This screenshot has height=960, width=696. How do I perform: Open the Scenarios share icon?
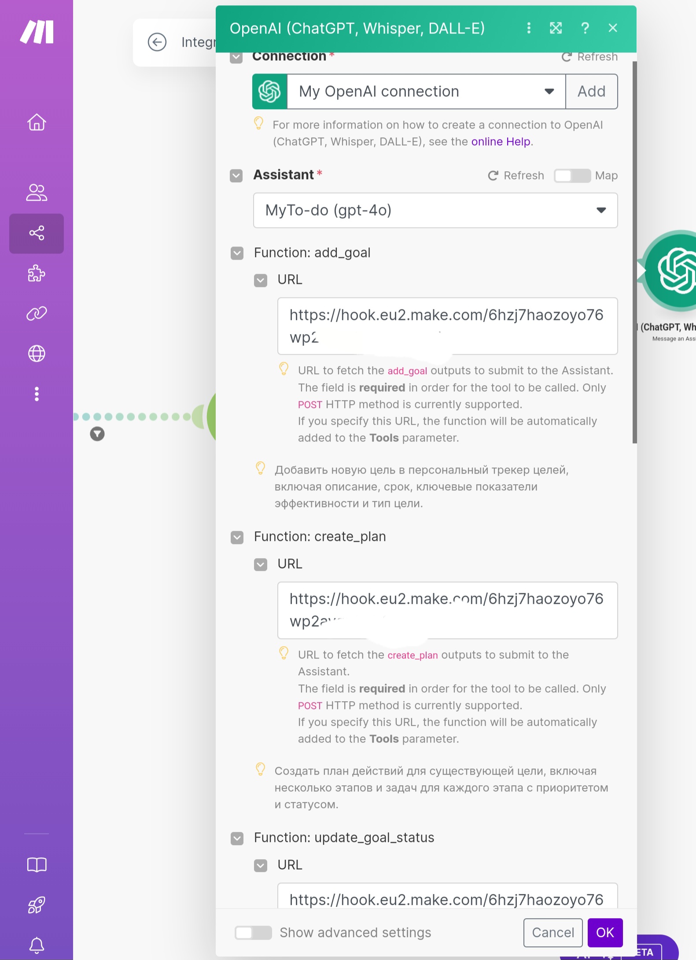point(37,233)
